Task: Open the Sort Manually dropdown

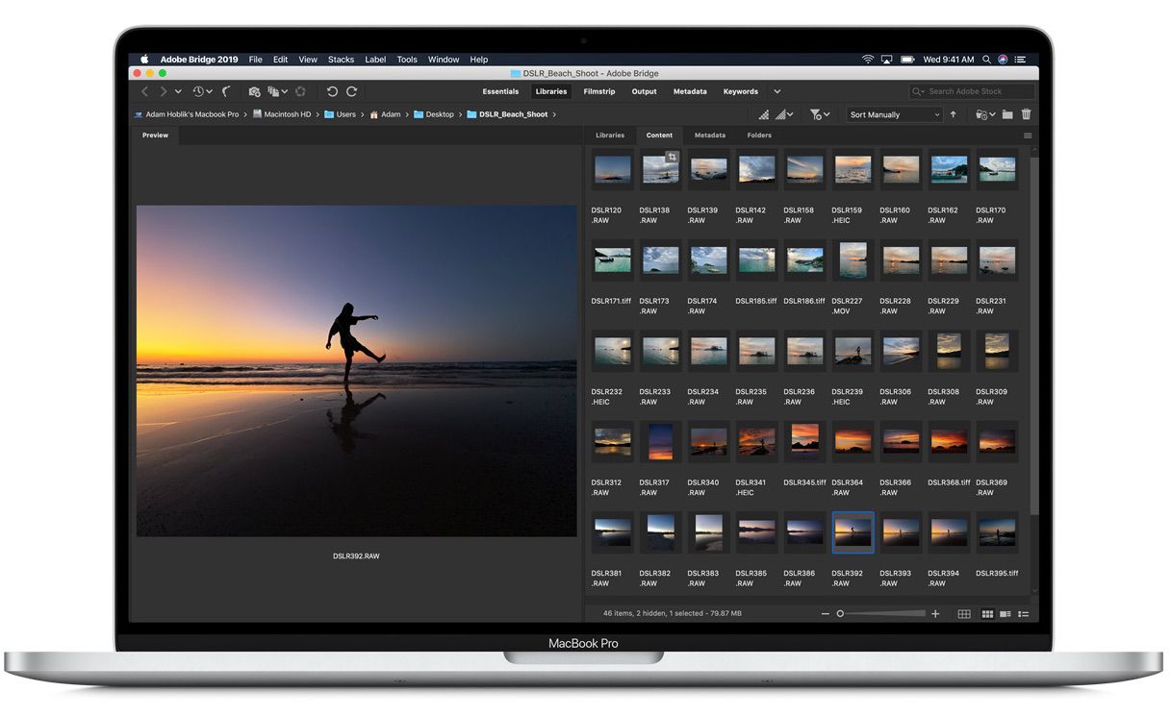Action: pos(894,114)
